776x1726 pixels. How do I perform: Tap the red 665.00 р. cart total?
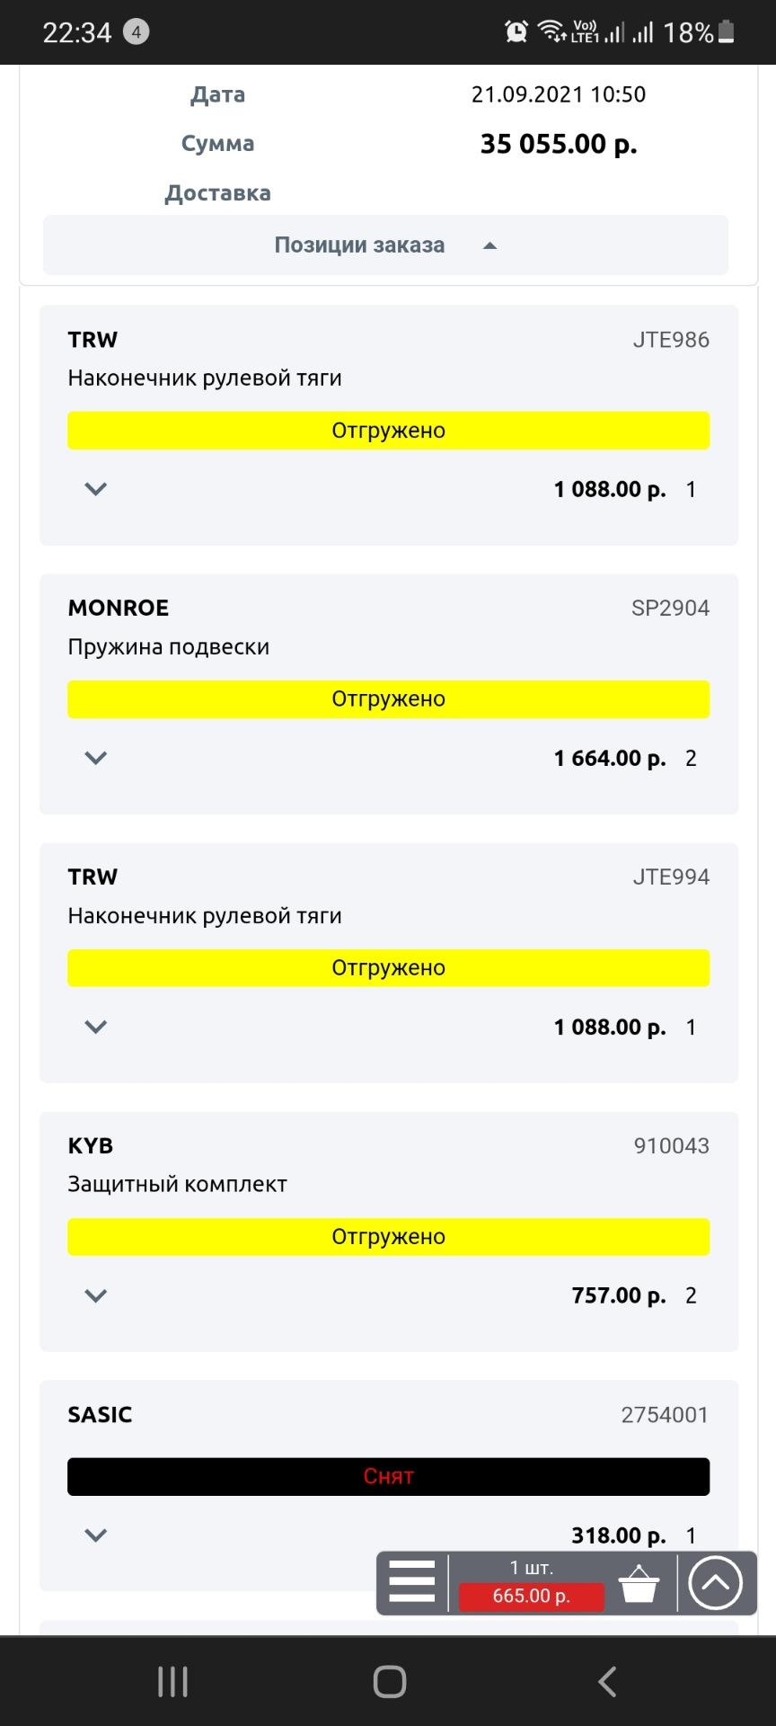[531, 1596]
